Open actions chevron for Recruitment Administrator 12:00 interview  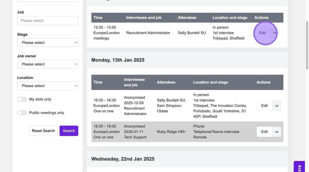[275, 33]
